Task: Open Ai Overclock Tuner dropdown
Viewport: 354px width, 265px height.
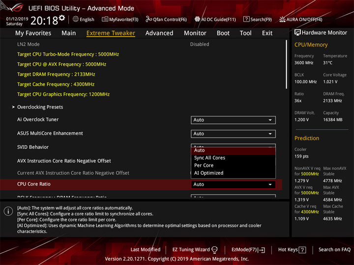Action: point(233,120)
